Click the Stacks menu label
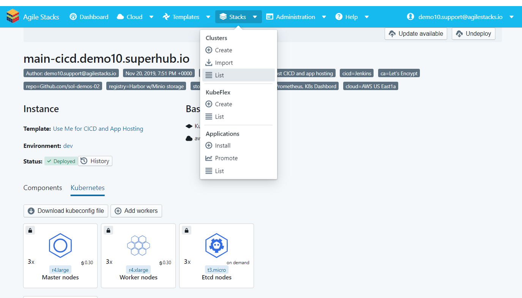Screen dimensions: 522x298 (238, 17)
